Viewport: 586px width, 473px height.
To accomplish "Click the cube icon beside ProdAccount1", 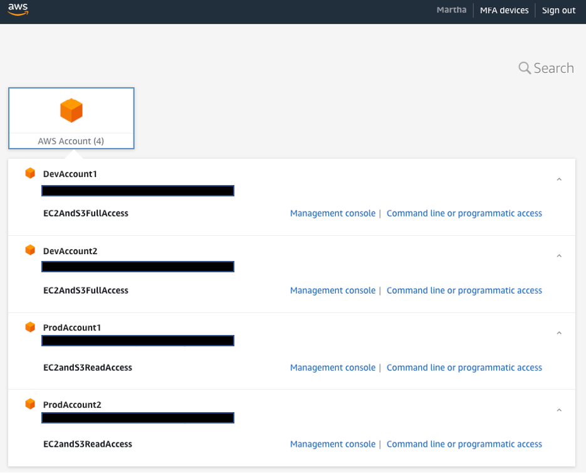I will (x=30, y=327).
